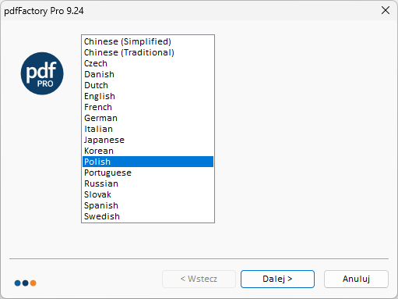Select Korean language option
398x299 pixels.
(x=148, y=151)
